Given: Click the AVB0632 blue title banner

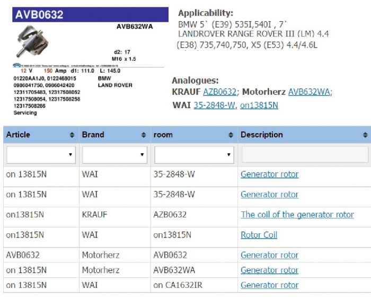Looking at the screenshot, I should coord(91,15).
